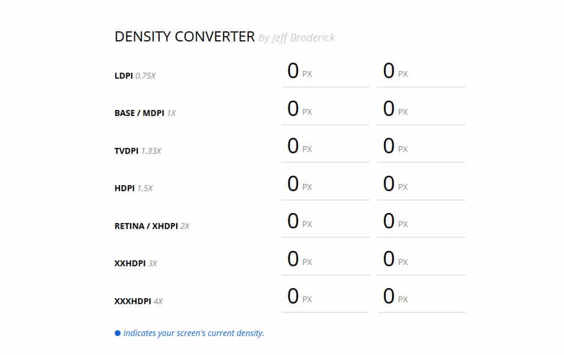Select the DENSITY CONVERTER title

tap(184, 36)
